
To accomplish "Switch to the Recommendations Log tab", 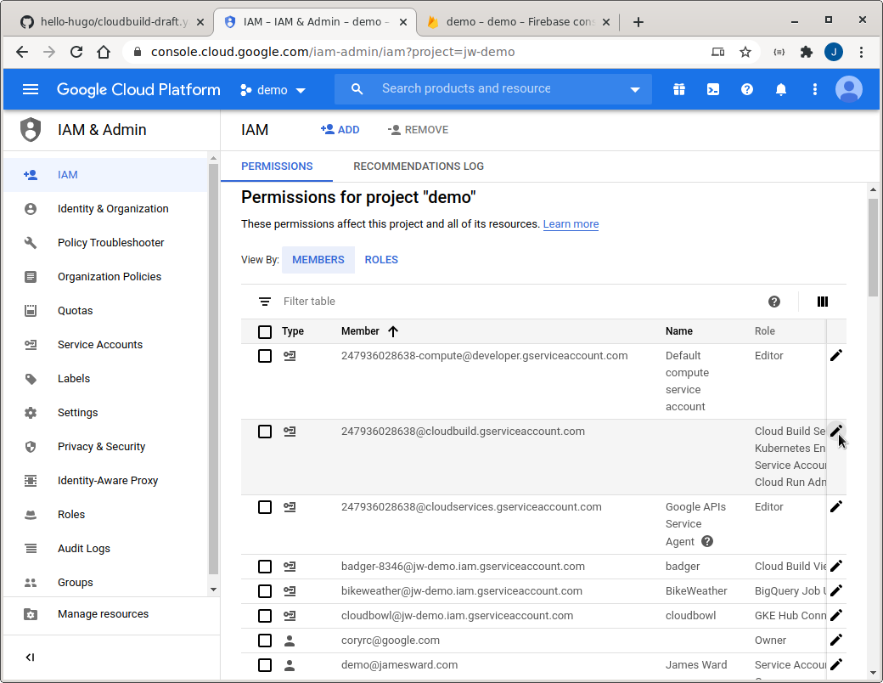I will point(419,167).
